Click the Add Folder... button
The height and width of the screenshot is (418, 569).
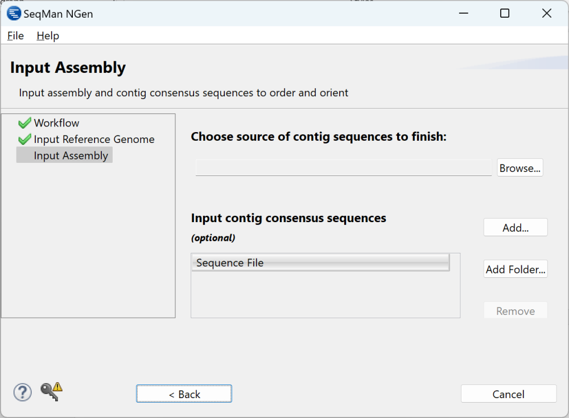[516, 269]
